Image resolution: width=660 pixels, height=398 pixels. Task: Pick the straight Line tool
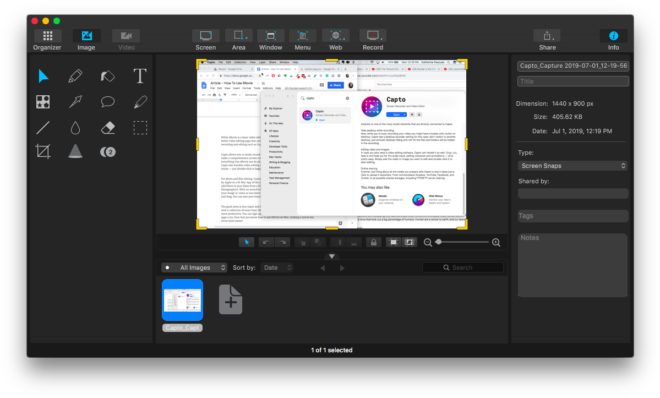[43, 128]
